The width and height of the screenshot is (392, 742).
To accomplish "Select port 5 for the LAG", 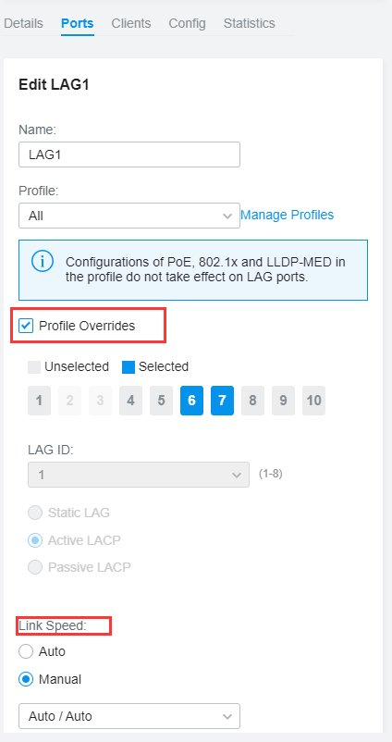I will point(161,401).
